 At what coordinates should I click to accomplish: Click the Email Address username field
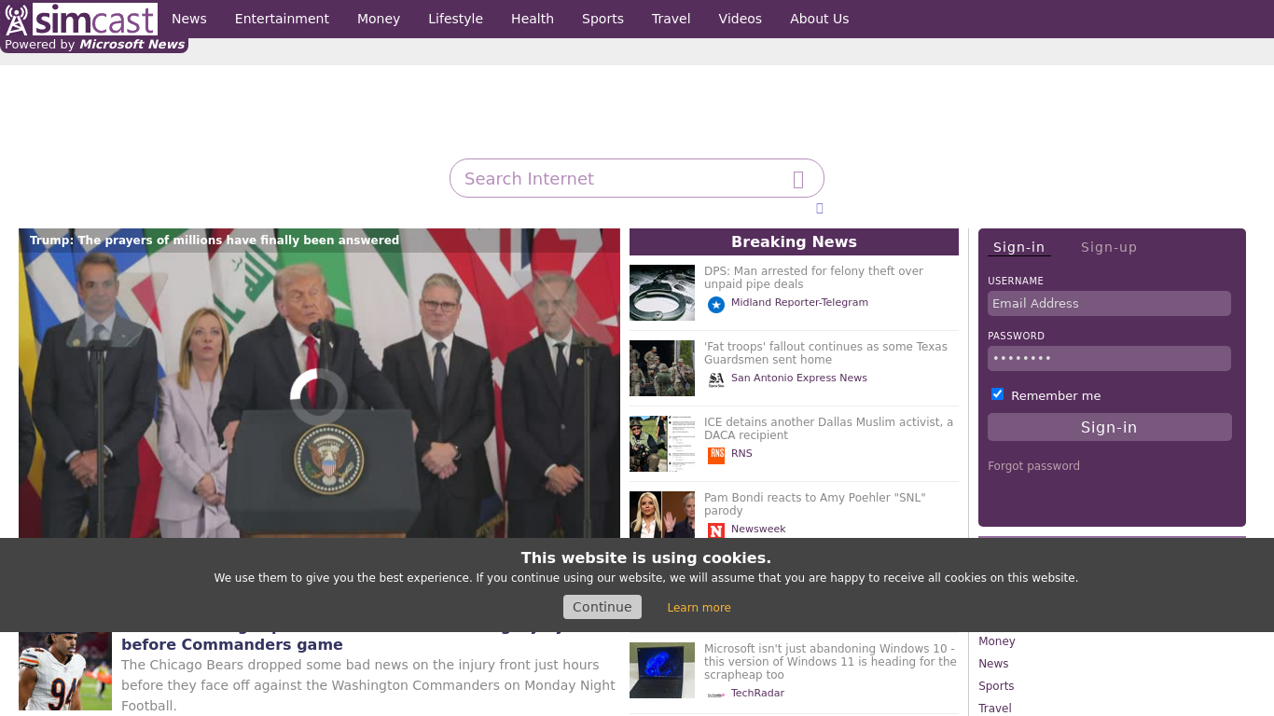click(x=1108, y=303)
